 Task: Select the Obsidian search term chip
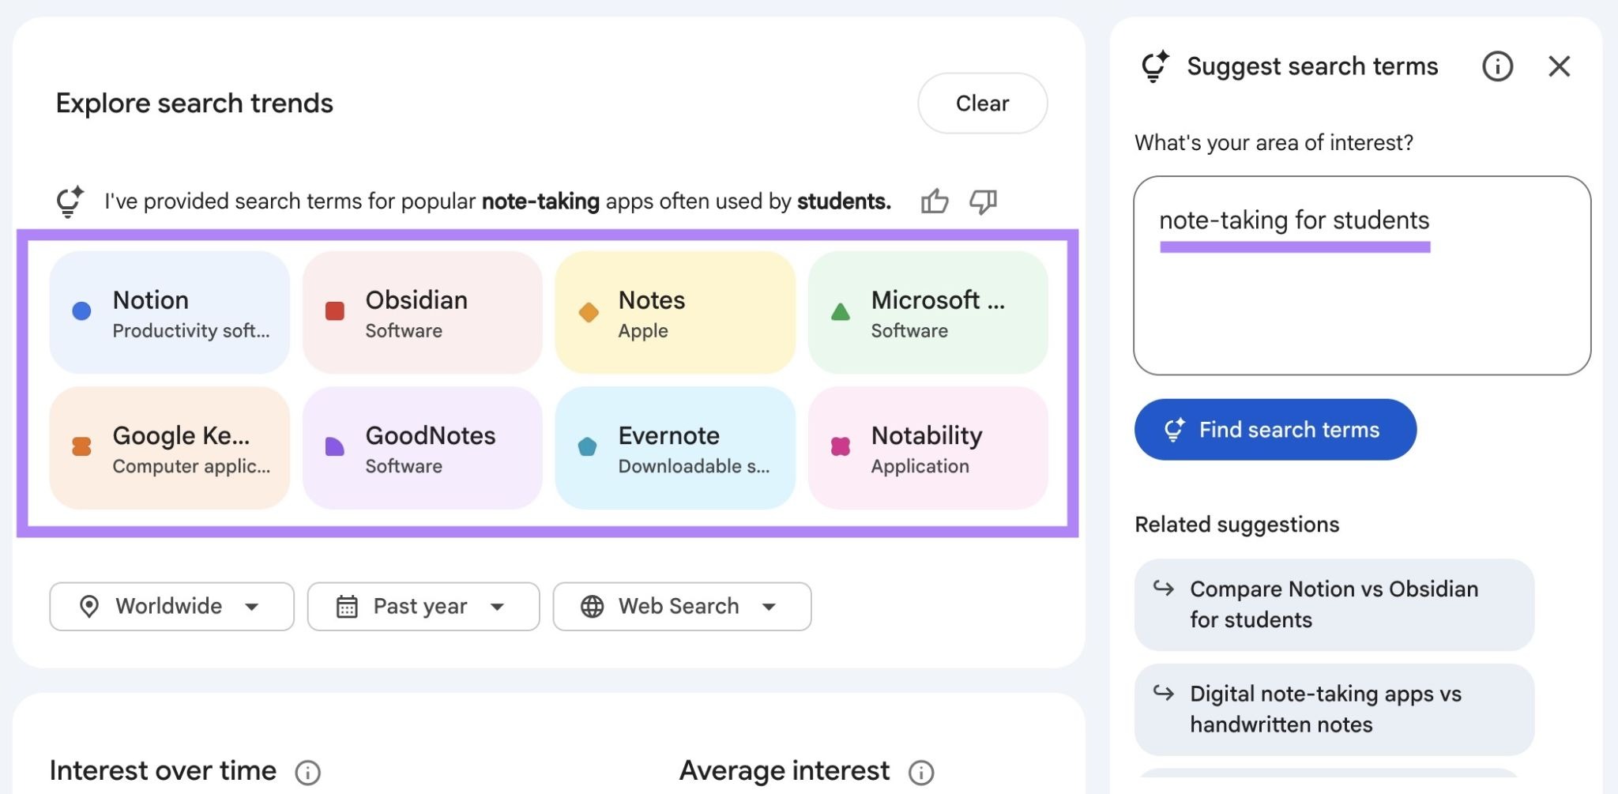point(423,313)
